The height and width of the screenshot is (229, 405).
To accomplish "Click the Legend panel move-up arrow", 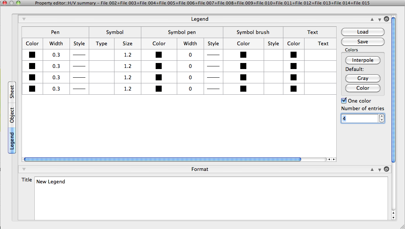I will point(372,19).
